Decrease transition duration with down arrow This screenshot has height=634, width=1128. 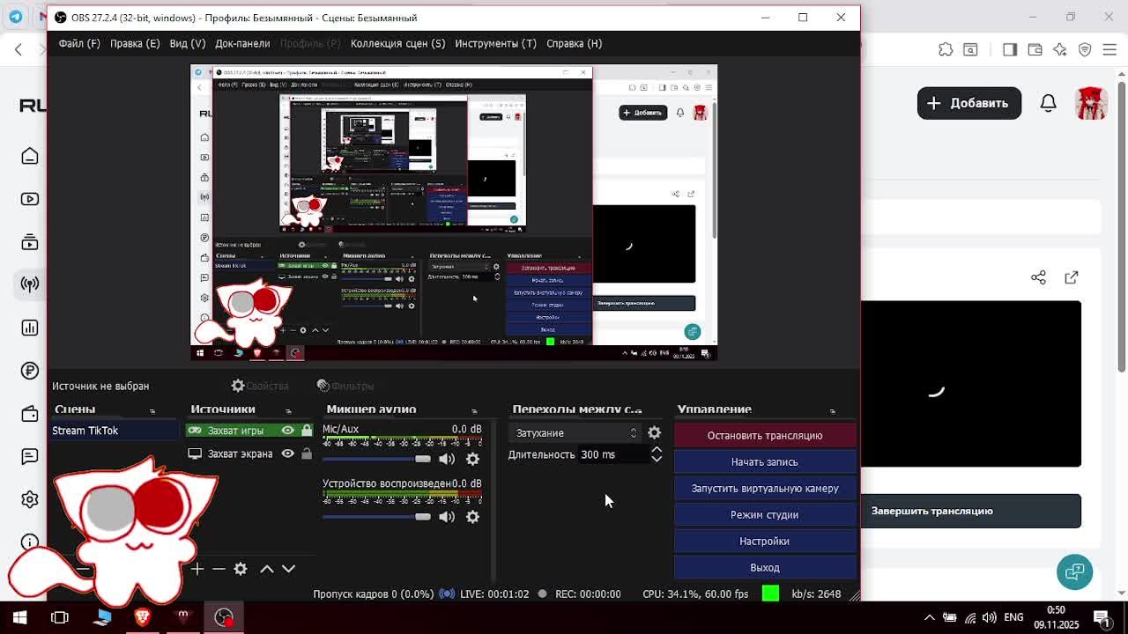coord(657,459)
